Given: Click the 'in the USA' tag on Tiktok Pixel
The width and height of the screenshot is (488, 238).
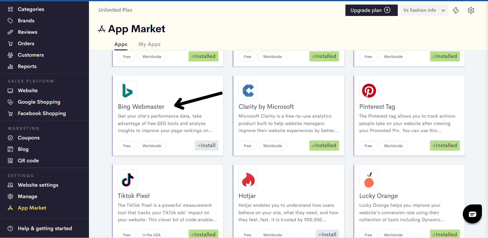Looking at the screenshot, I should click(151, 234).
